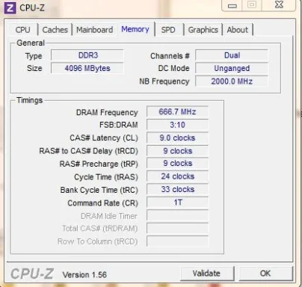The height and width of the screenshot is (287, 302).
Task: Click the DRAM Frequency 666.7 MHz value
Action: pos(177,111)
